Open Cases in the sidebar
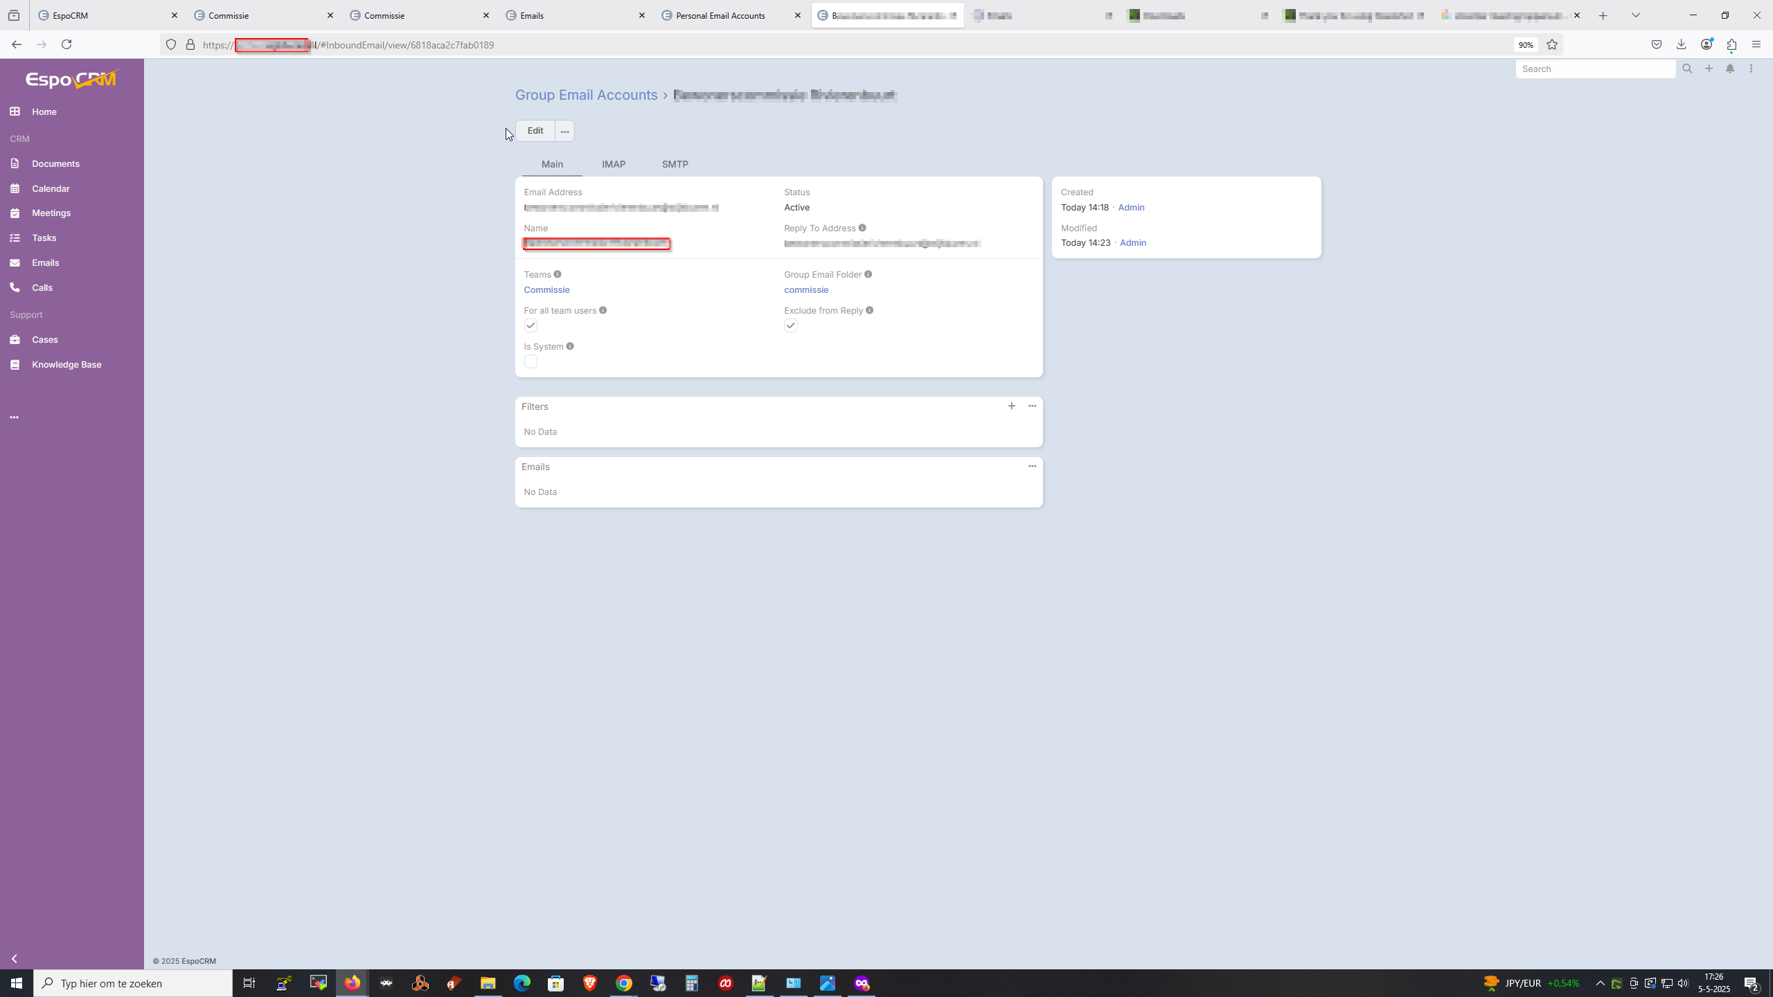The width and height of the screenshot is (1773, 997). coord(44,339)
